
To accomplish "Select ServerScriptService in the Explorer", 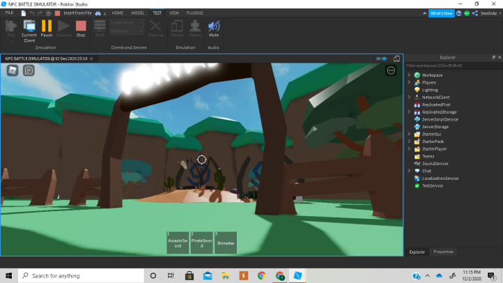I will coord(440,119).
